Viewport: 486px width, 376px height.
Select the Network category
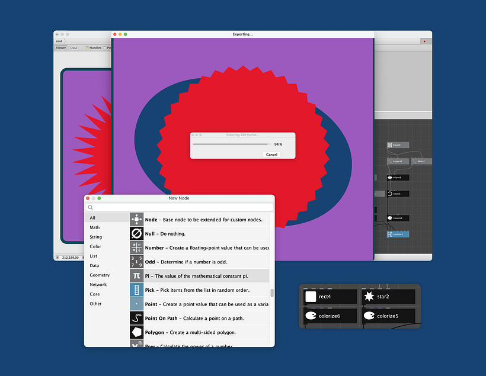(x=107, y=285)
